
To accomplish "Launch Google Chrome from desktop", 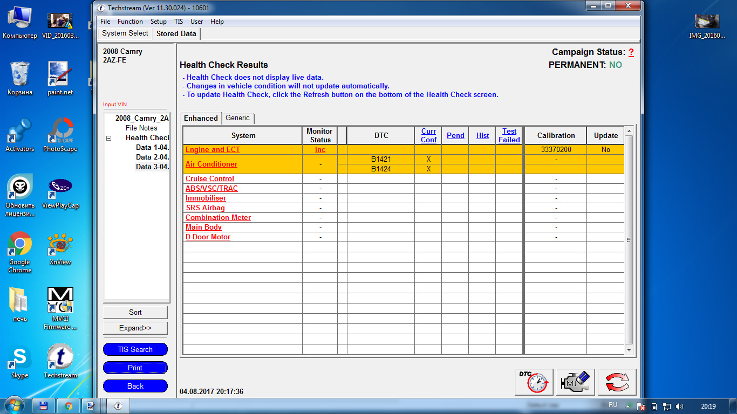I will coord(20,252).
